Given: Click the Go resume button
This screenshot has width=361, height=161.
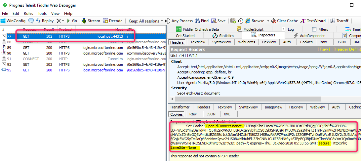Looking at the screenshot, I should click(72, 21).
